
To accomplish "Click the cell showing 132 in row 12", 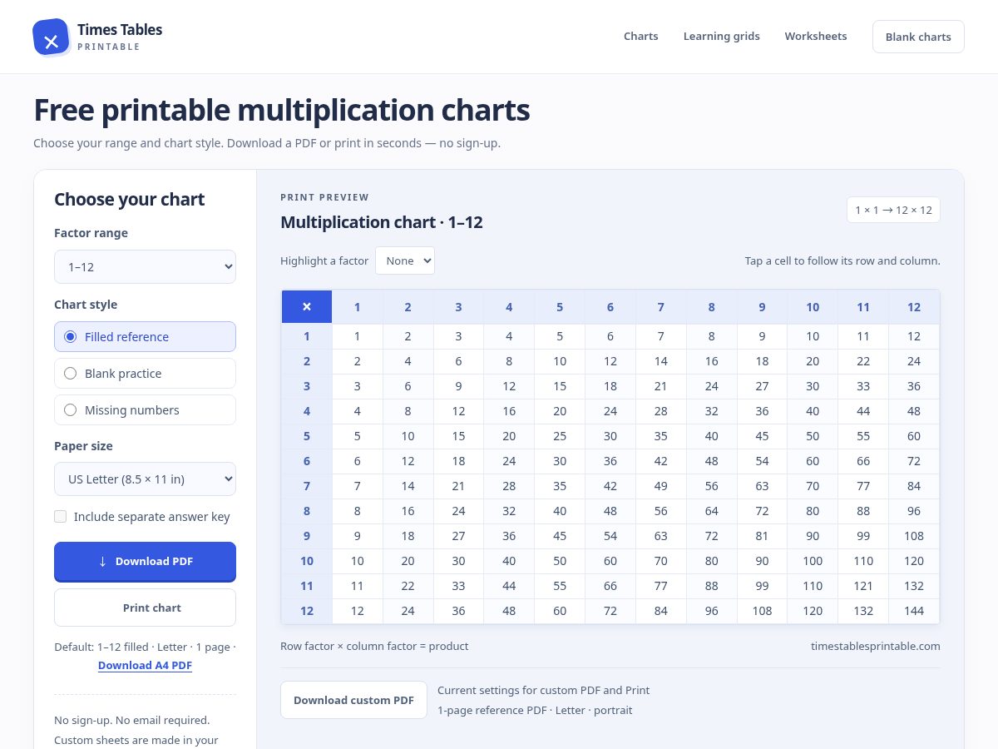I will click(863, 611).
